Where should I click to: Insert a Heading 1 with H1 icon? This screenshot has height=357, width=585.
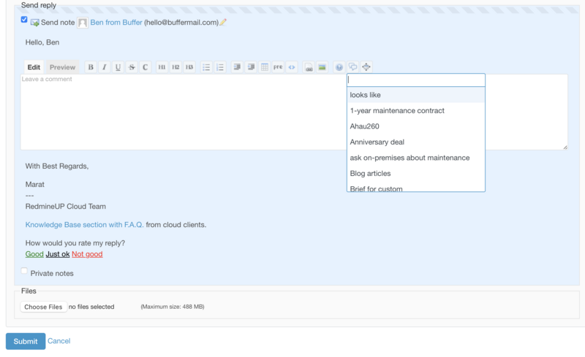(162, 67)
